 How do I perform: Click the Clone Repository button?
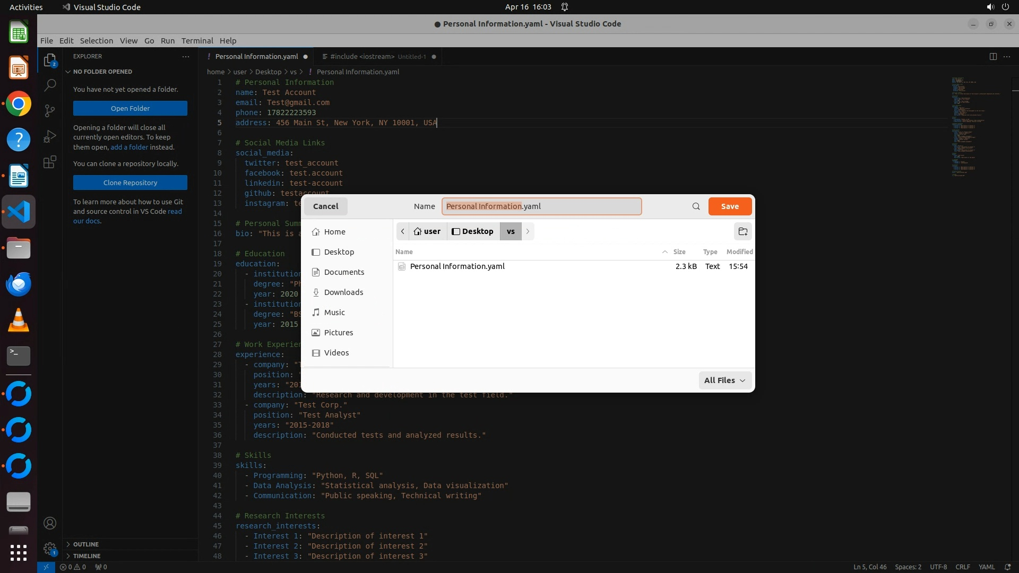coord(130,183)
